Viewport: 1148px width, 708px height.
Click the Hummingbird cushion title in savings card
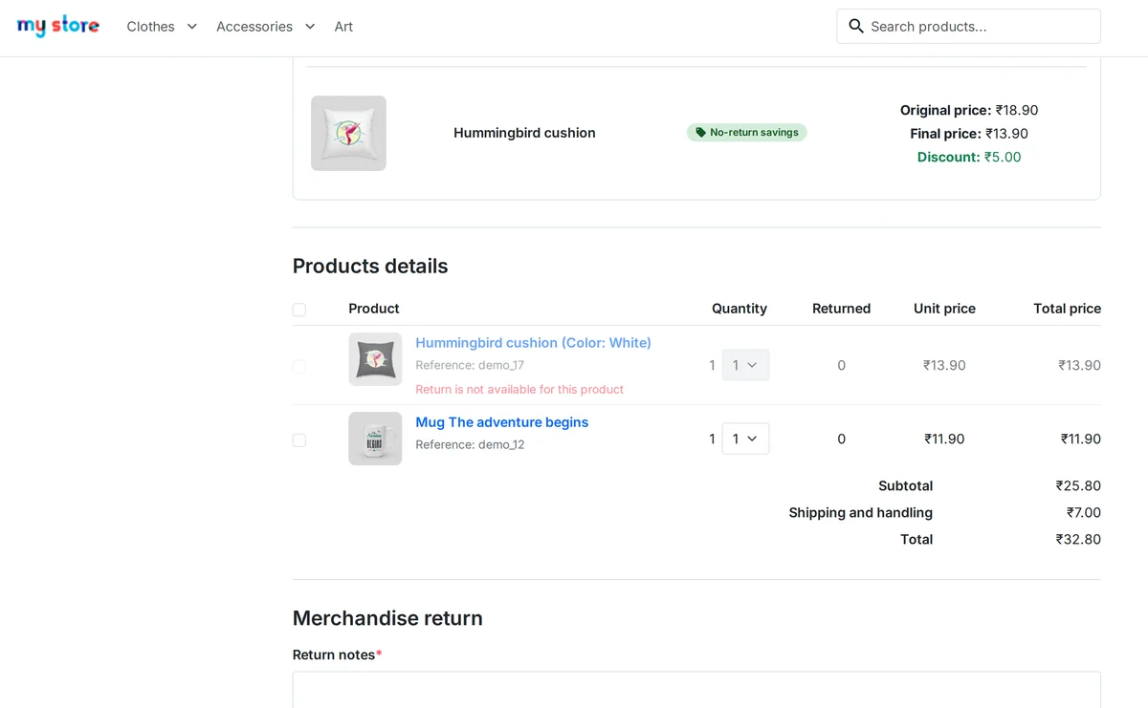coord(524,133)
